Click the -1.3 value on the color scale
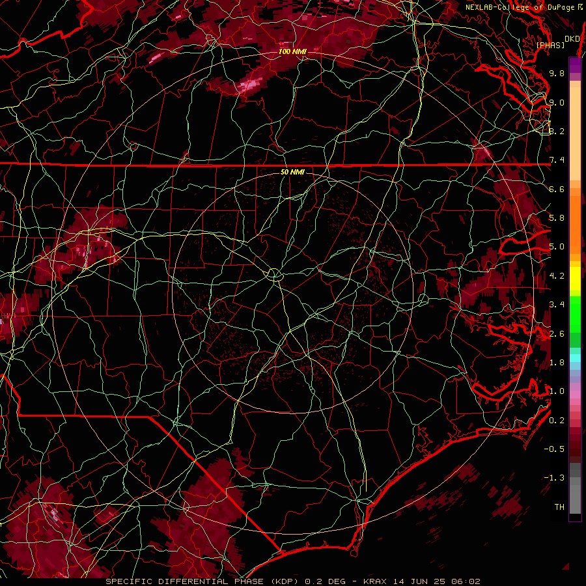This screenshot has width=586, height=586. click(554, 478)
